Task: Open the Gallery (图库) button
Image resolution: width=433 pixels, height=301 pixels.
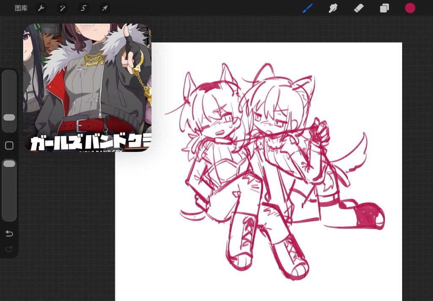Action: pyautogui.click(x=21, y=8)
